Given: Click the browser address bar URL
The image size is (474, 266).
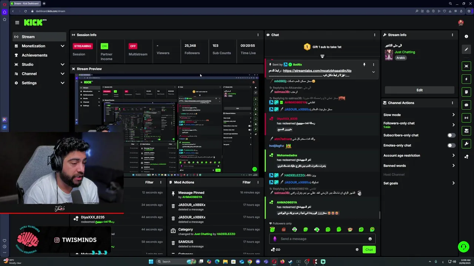Looking at the screenshot, I should [50, 11].
